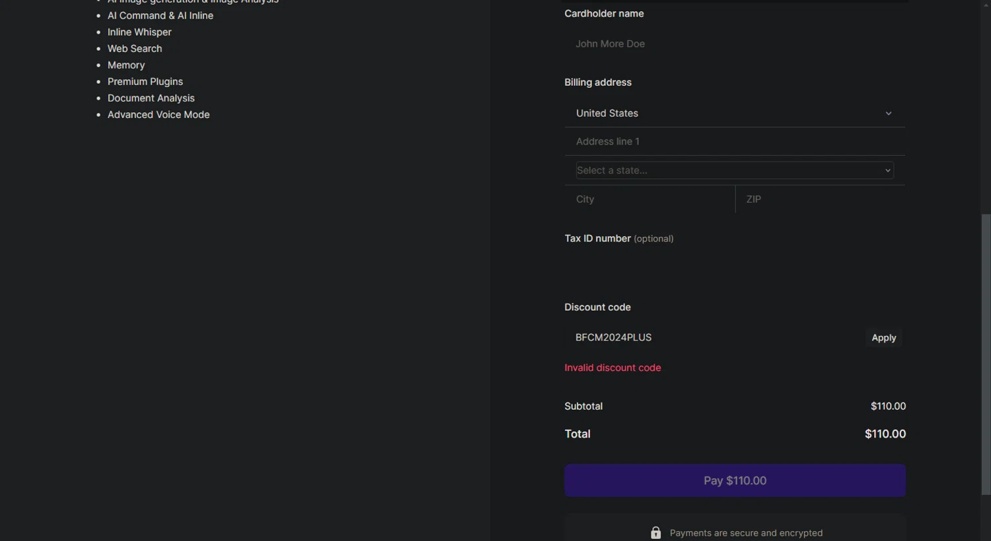
Task: Click the Inline Whisper feature item
Action: [139, 32]
